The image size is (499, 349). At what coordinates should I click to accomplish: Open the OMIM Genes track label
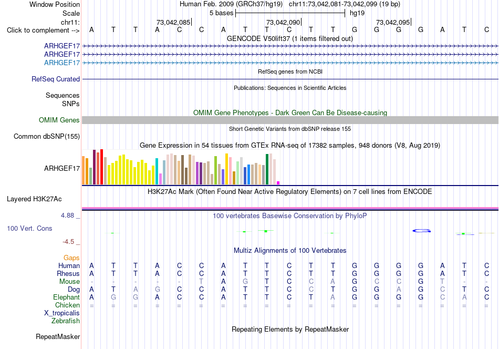pos(59,120)
